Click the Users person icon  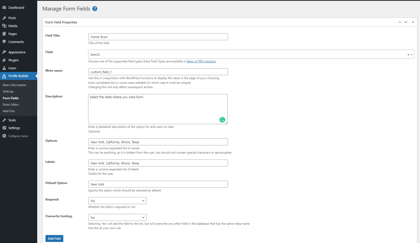click(4, 68)
